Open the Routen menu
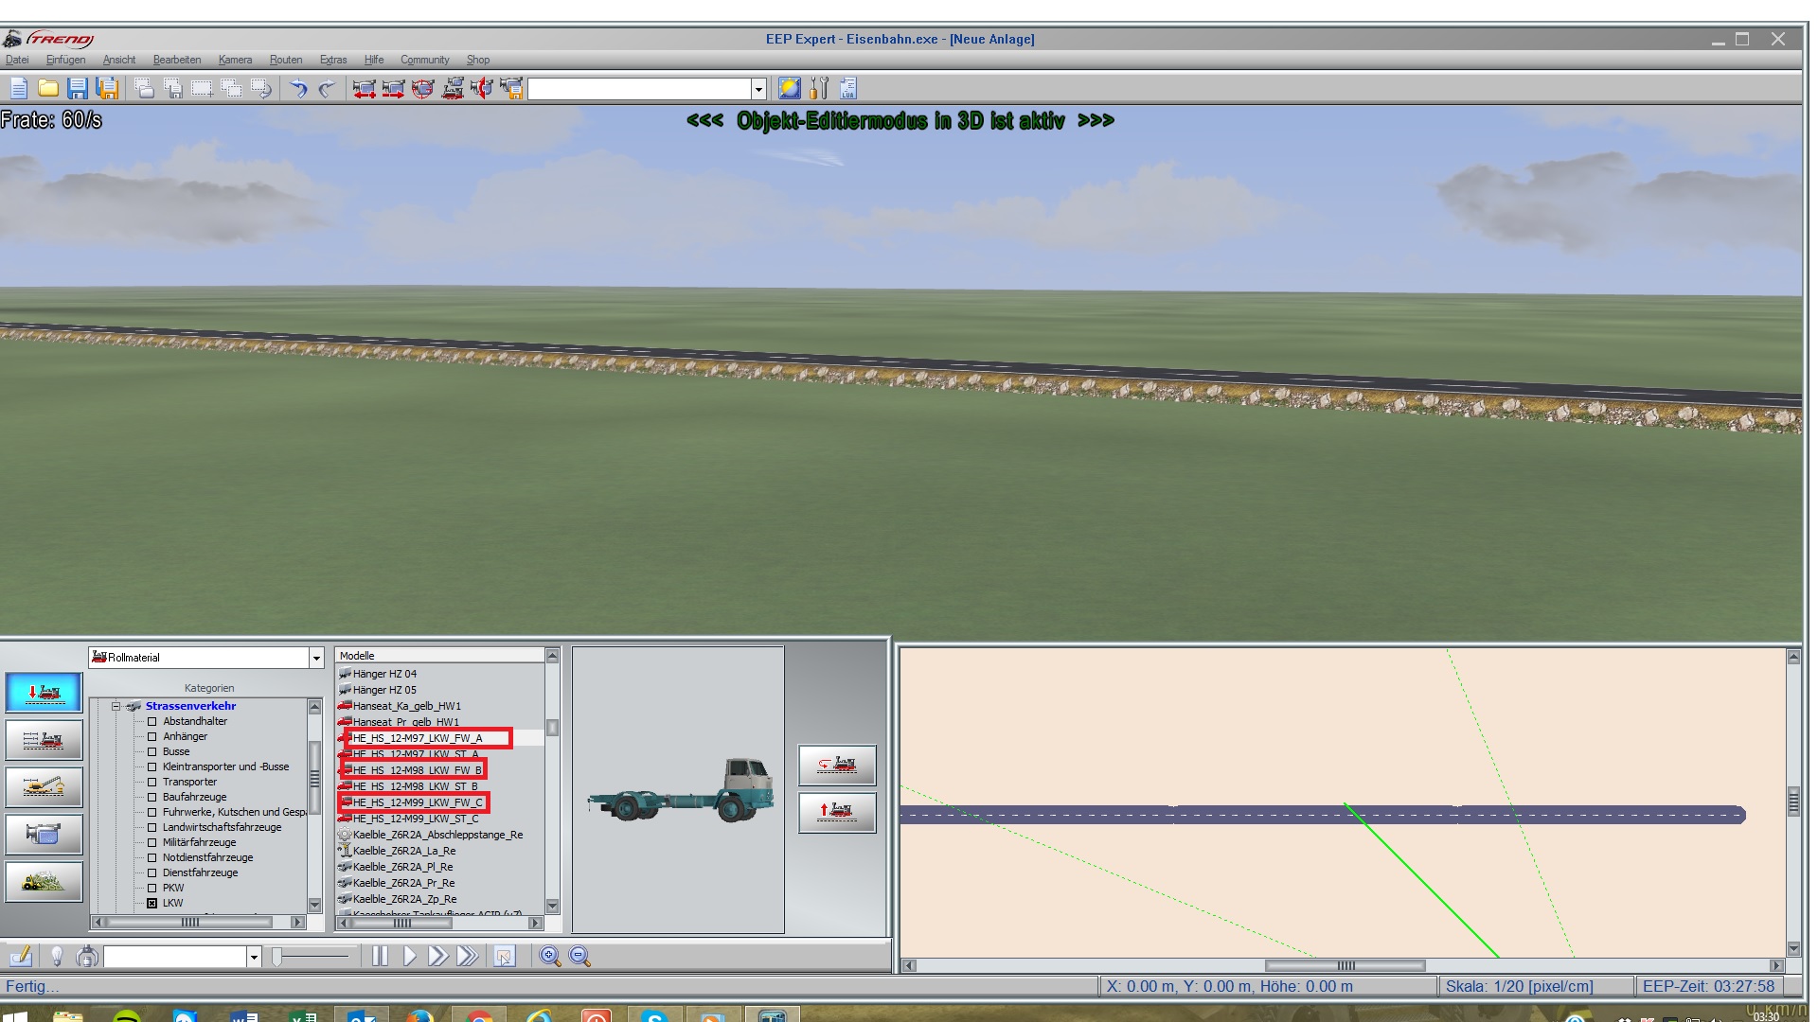 click(285, 60)
